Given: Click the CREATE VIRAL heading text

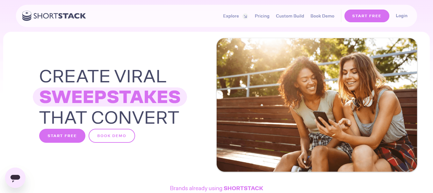Looking at the screenshot, I should pos(103,76).
